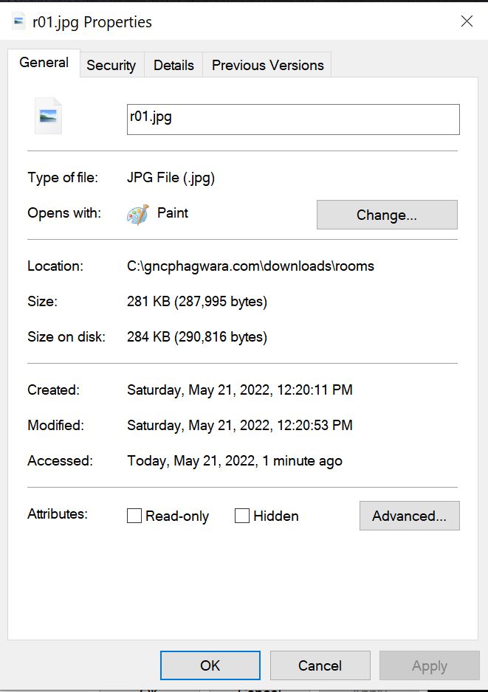Open the Previous Versions tab
Image resolution: width=488 pixels, height=692 pixels.
pyautogui.click(x=267, y=65)
